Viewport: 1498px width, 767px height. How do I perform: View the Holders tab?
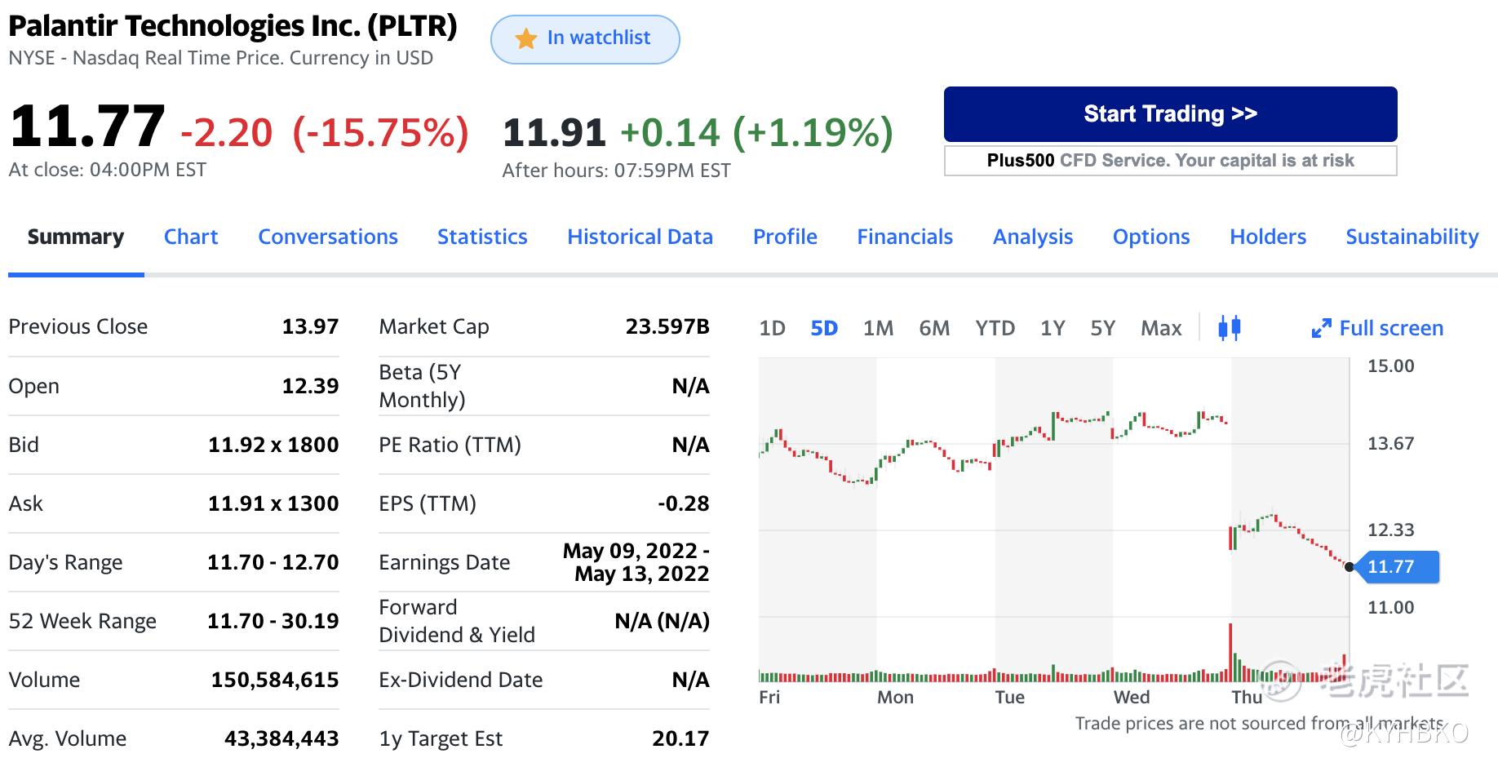(1268, 237)
